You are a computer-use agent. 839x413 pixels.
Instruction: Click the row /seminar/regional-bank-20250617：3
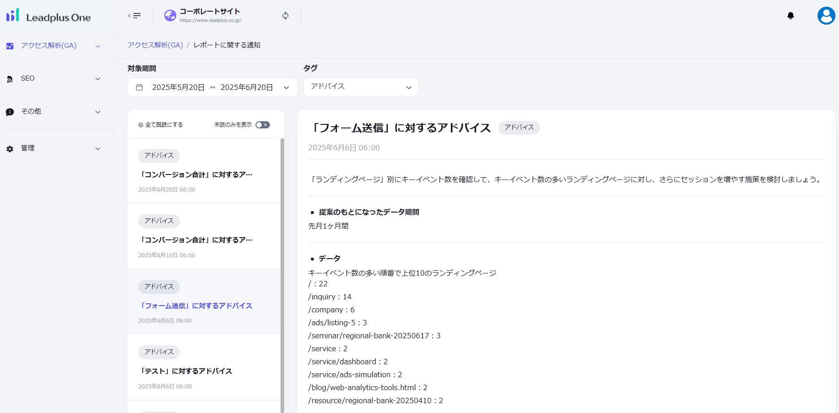click(375, 336)
